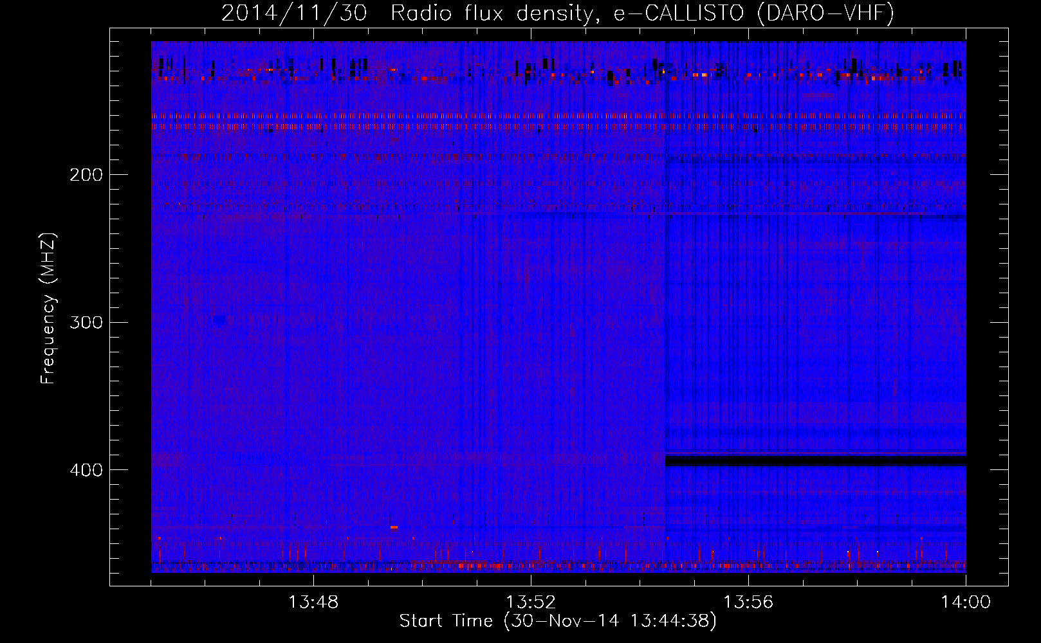The height and width of the screenshot is (643, 1041).
Task: Click the black horizontal band near 400 MHz
Action: click(816, 461)
